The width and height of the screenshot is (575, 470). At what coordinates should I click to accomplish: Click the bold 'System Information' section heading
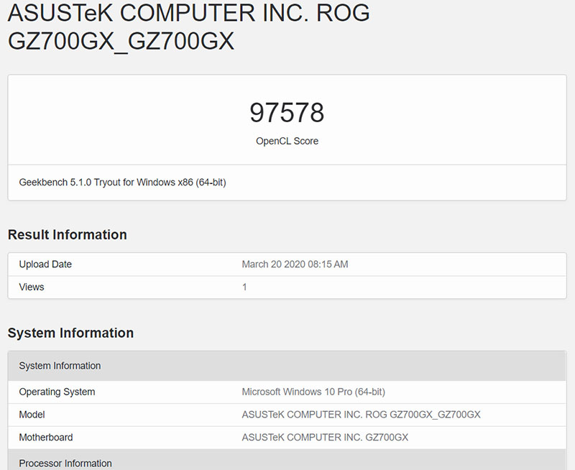(70, 333)
